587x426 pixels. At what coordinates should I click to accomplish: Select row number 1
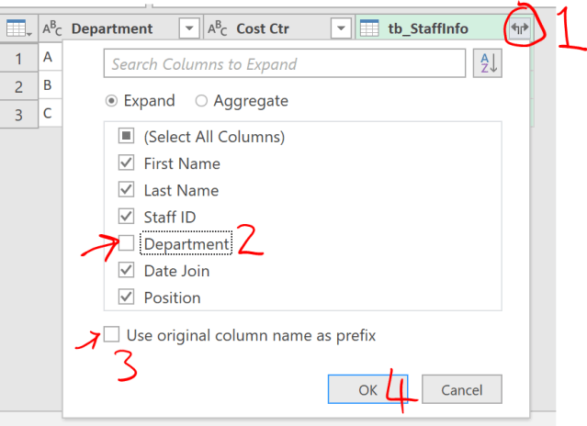18,58
